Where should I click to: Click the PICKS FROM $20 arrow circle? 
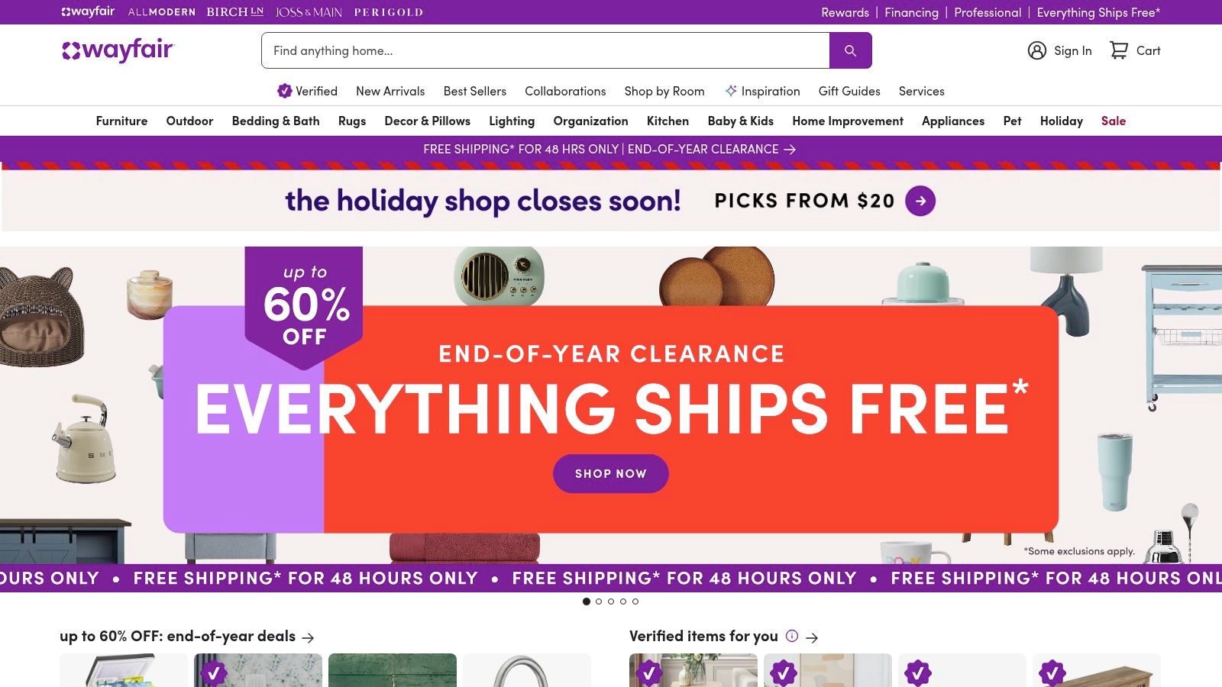pyautogui.click(x=921, y=201)
